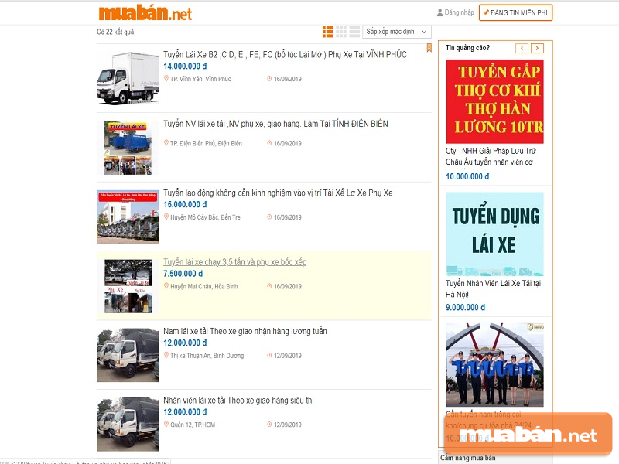The image size is (619, 464).
Task: Select price 7.500.000 đ
Action: click(183, 274)
